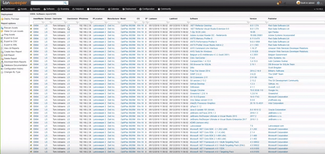
Task: Click the Igor Pavlov publisher link
Action: point(274,32)
